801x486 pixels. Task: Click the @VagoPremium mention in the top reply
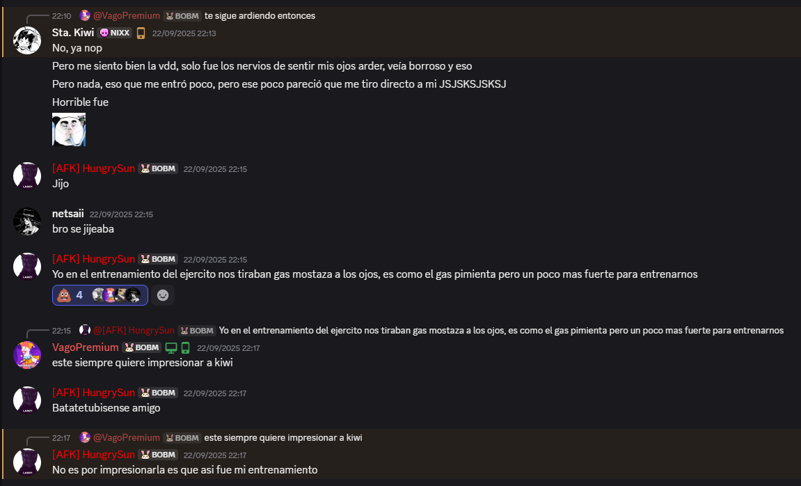click(x=126, y=16)
